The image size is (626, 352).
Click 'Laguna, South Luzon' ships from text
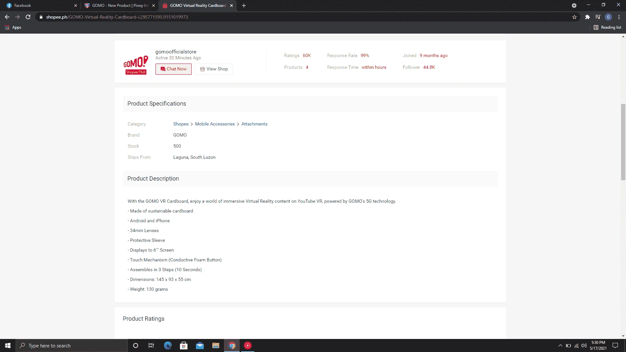pyautogui.click(x=194, y=157)
